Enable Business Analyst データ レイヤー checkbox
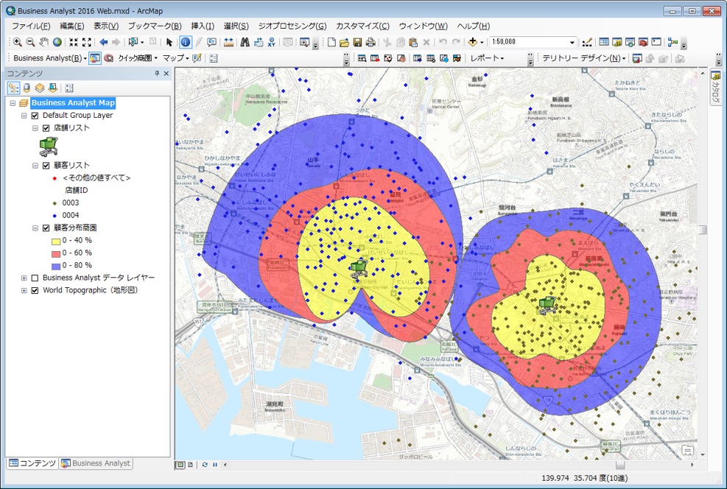The height and width of the screenshot is (489, 727). [35, 278]
